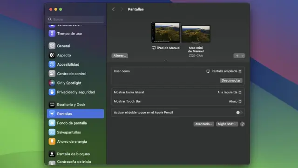298x168 pixels.
Task: Click the Centro de control icon
Action: [x=52, y=74]
